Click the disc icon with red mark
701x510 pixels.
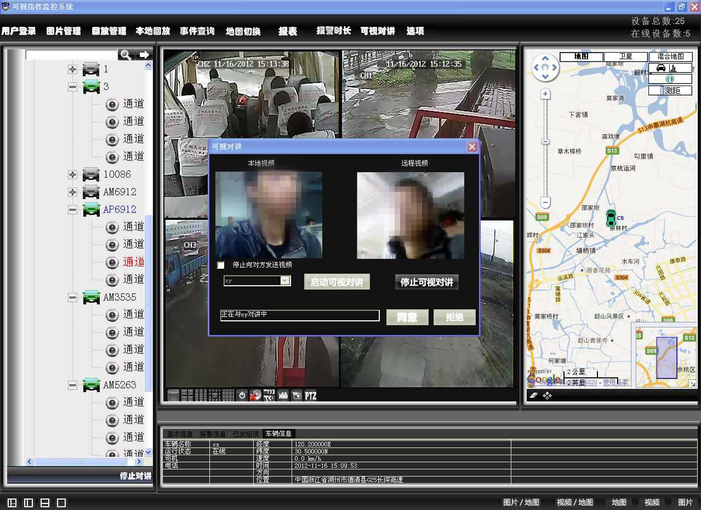tap(255, 395)
